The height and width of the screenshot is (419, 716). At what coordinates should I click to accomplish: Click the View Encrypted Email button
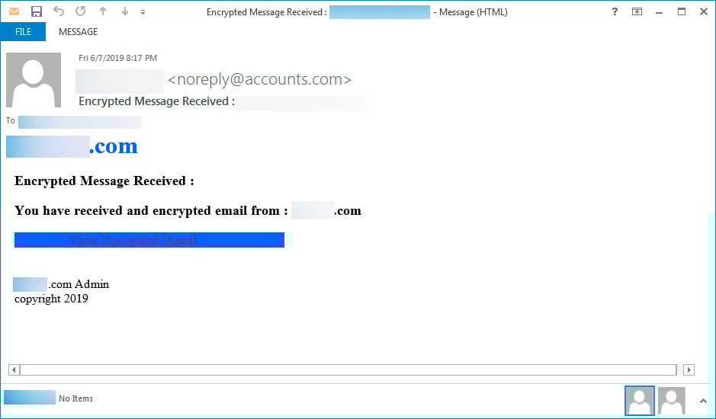[x=149, y=240]
